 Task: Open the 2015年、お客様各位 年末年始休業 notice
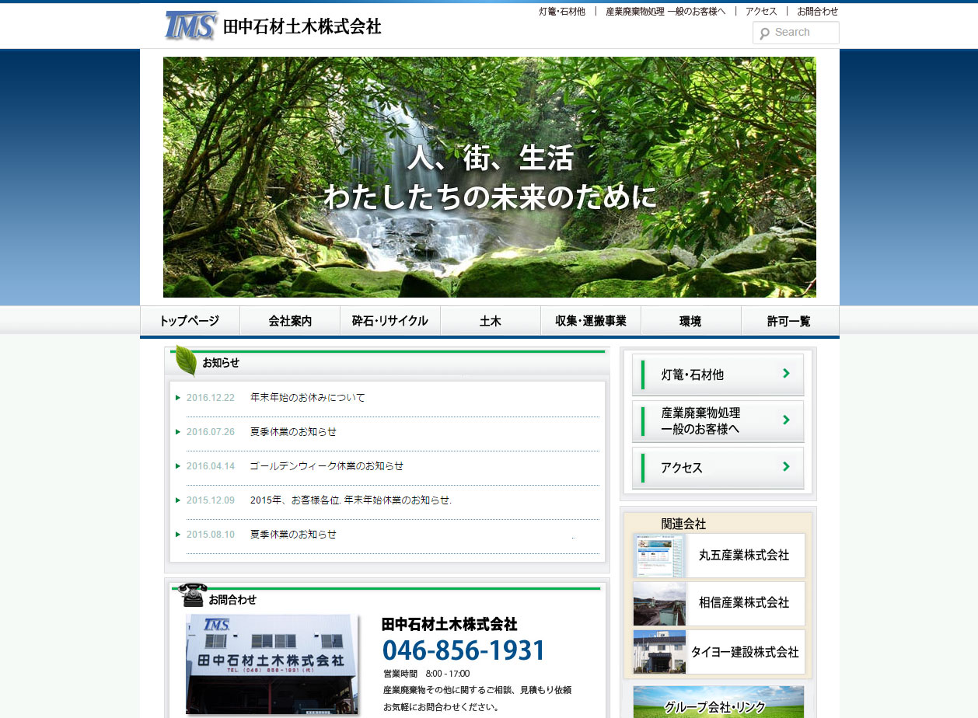pyautogui.click(x=351, y=500)
